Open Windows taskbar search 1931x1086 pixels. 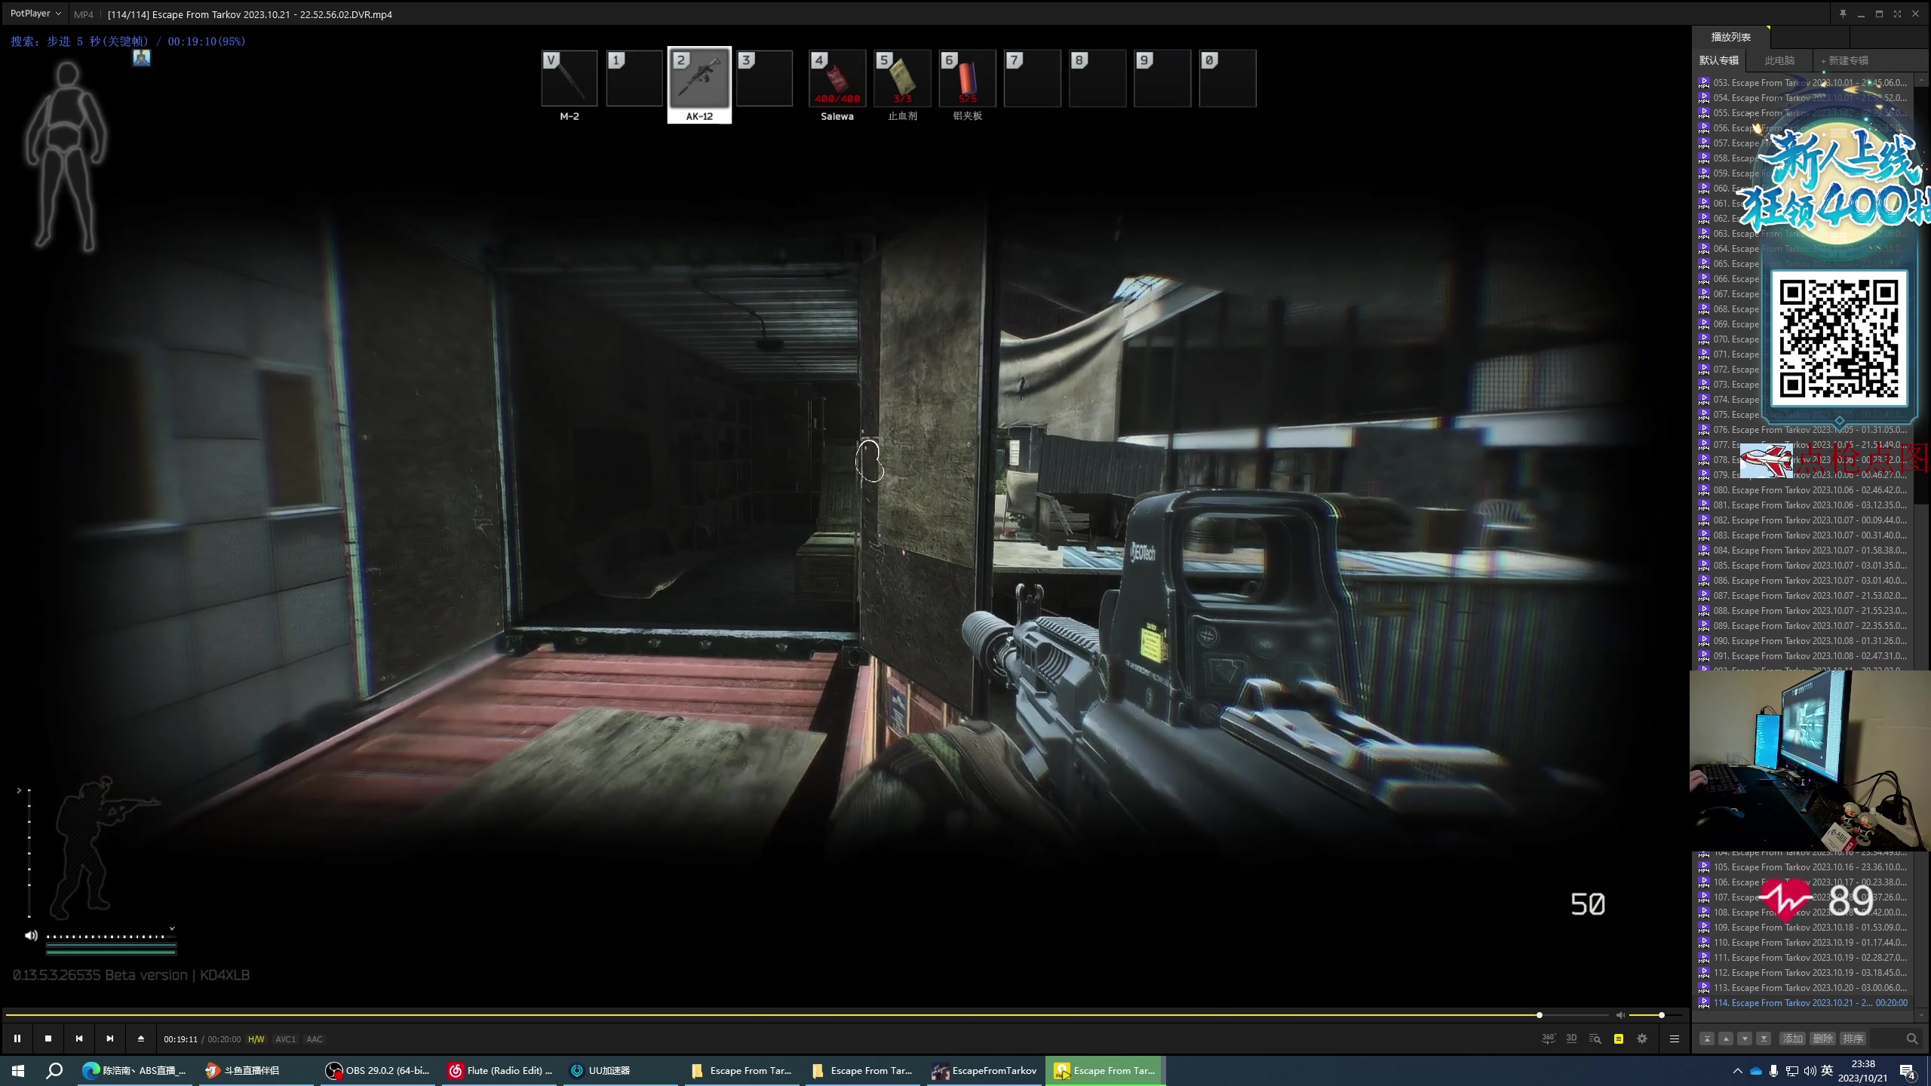[x=54, y=1071]
